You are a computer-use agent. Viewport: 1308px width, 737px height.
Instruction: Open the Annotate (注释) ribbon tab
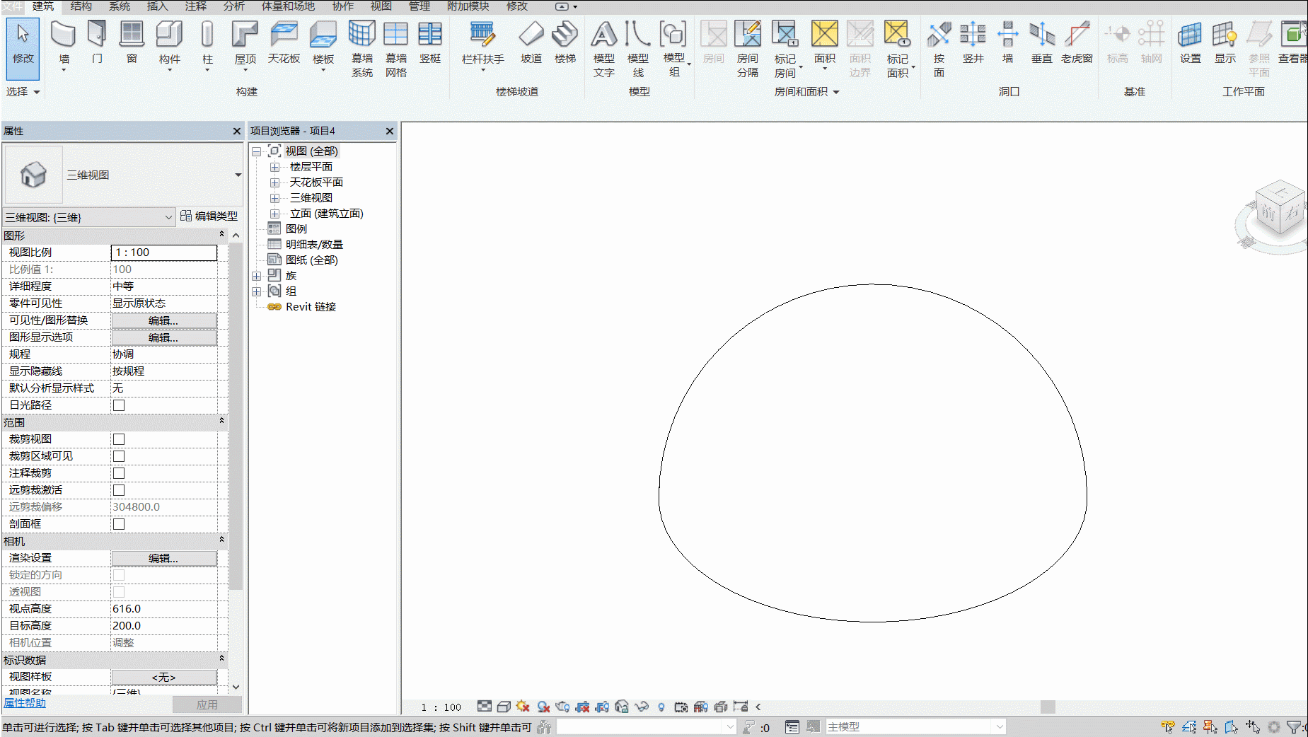[x=195, y=6]
